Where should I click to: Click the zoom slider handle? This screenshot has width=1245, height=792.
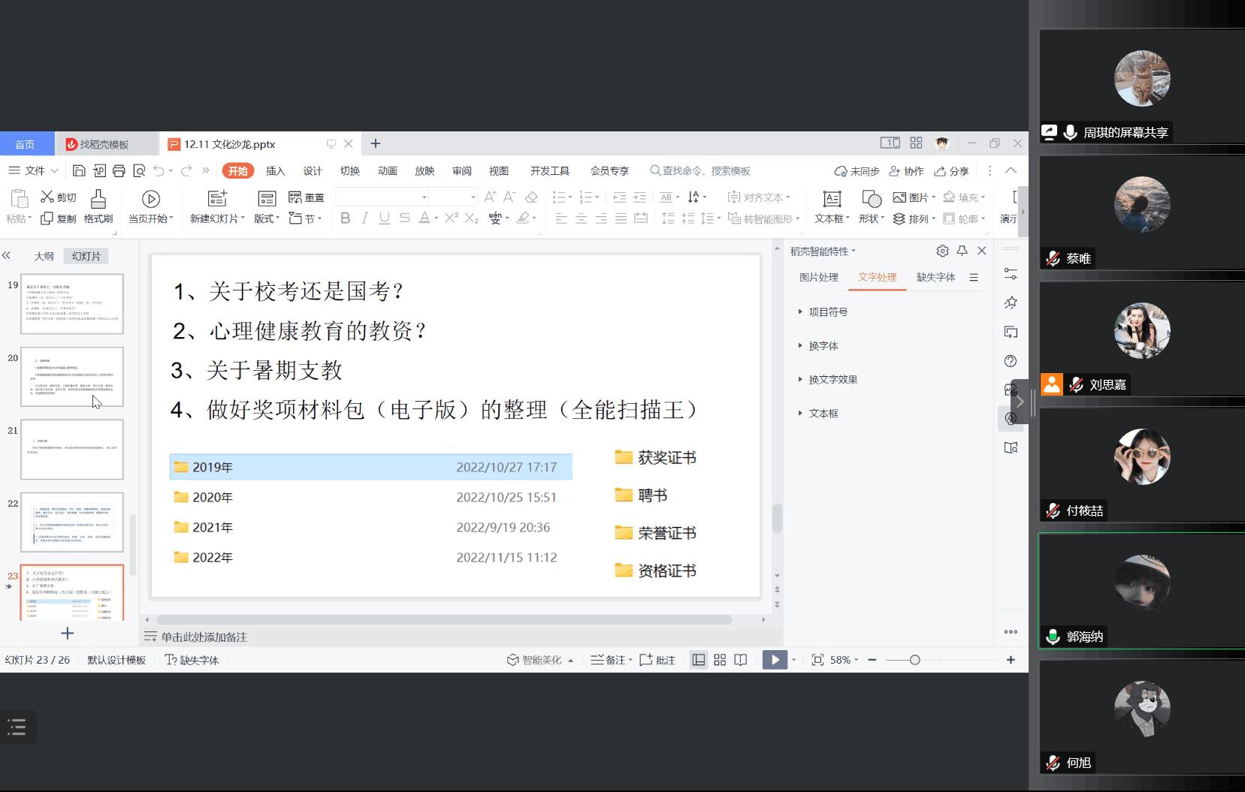(914, 660)
